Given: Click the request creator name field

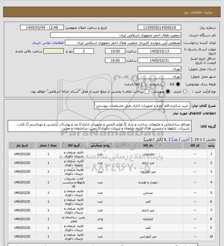Looking at the screenshot, I should 123,43.
